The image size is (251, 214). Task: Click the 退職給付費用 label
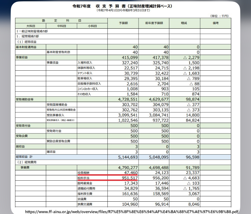tap(86, 188)
